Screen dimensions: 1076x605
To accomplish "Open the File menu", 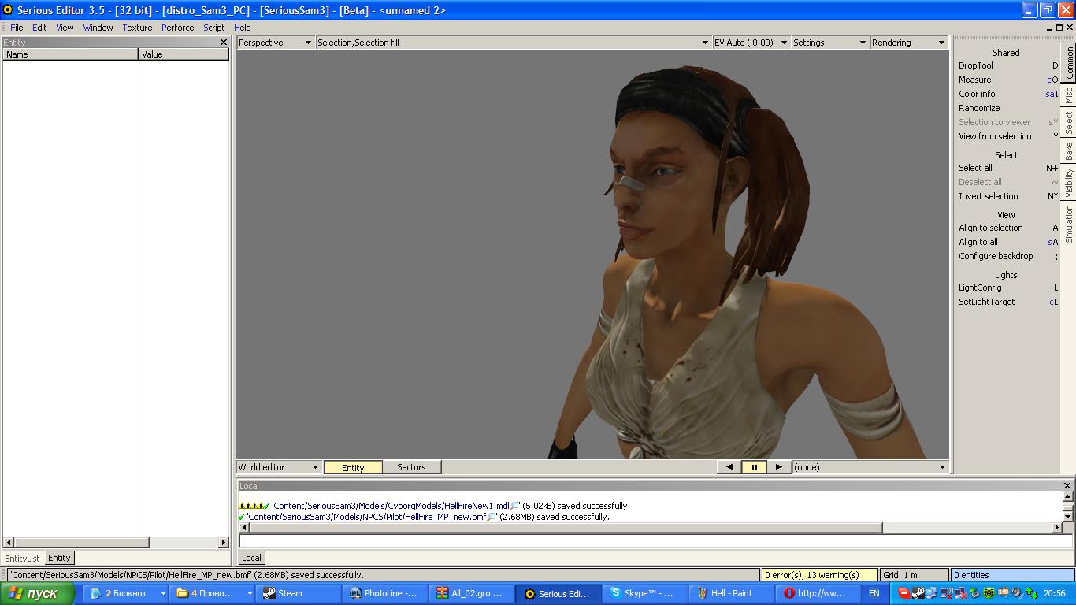I will [17, 28].
